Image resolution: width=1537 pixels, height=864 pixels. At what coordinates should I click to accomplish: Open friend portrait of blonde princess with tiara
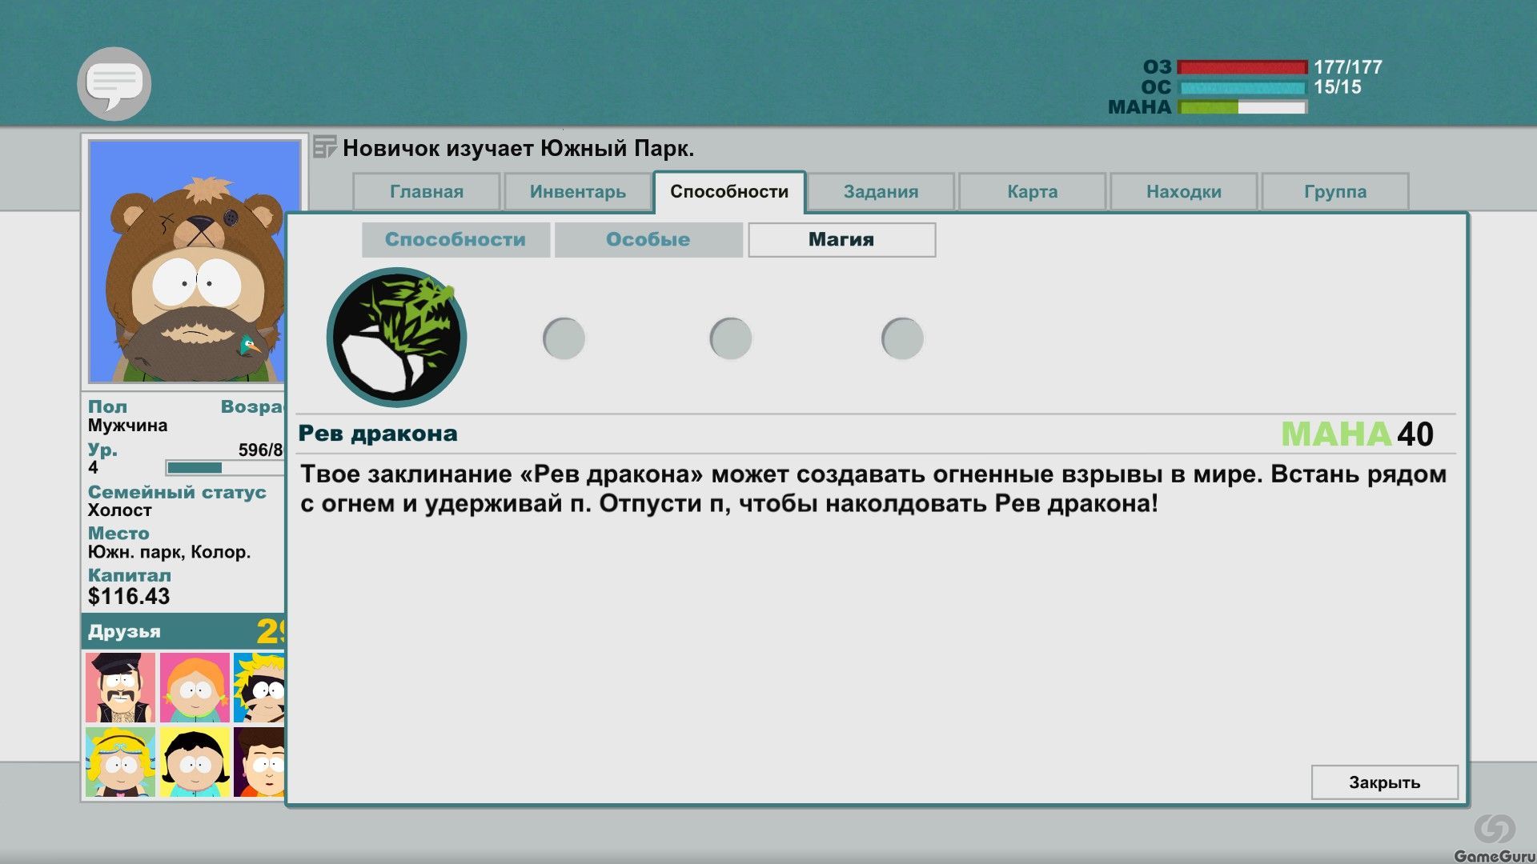click(120, 762)
